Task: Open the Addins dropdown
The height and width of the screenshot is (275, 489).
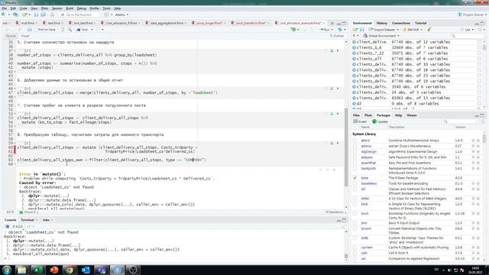Action: tap(121, 15)
